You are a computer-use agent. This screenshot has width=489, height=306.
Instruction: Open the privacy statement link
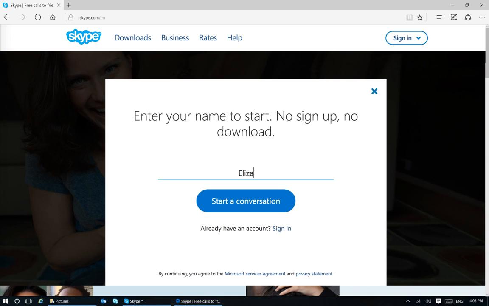314,274
